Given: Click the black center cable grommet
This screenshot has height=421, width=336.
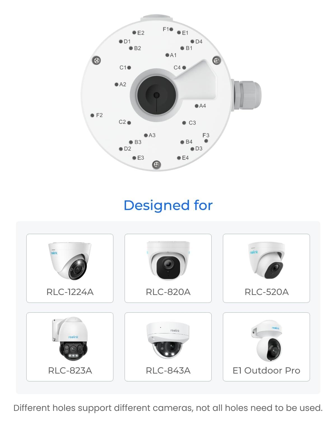Looking at the screenshot, I should 157,95.
